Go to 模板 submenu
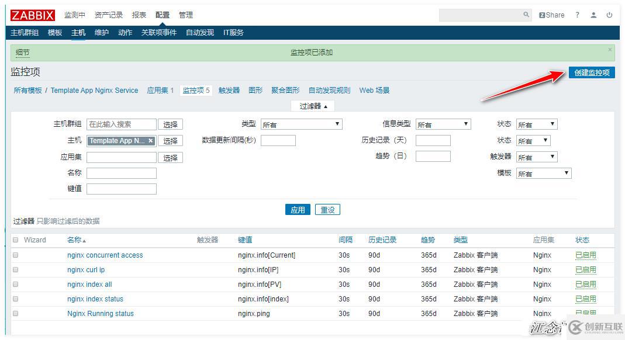The image size is (625, 340). coord(55,33)
